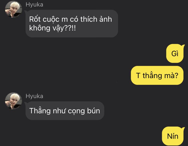This screenshot has width=188, height=146.
Task: Click the word "không" in Hyuka's first message
Action: (40, 28)
